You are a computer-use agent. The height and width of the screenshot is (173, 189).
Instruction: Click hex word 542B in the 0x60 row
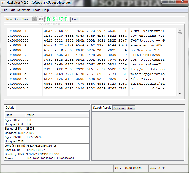click(x=91, y=55)
